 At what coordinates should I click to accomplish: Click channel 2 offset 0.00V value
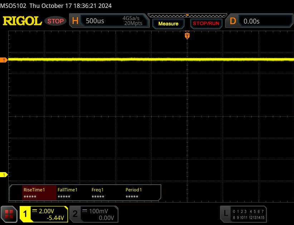pyautogui.click(x=106, y=218)
